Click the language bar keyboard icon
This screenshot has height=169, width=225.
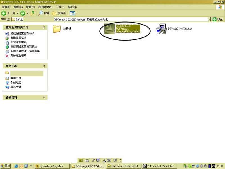click(x=87, y=161)
